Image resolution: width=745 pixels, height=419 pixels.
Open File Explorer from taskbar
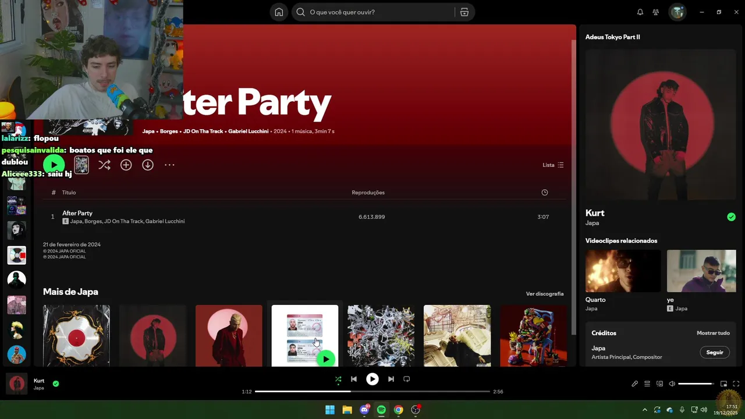[347, 410]
